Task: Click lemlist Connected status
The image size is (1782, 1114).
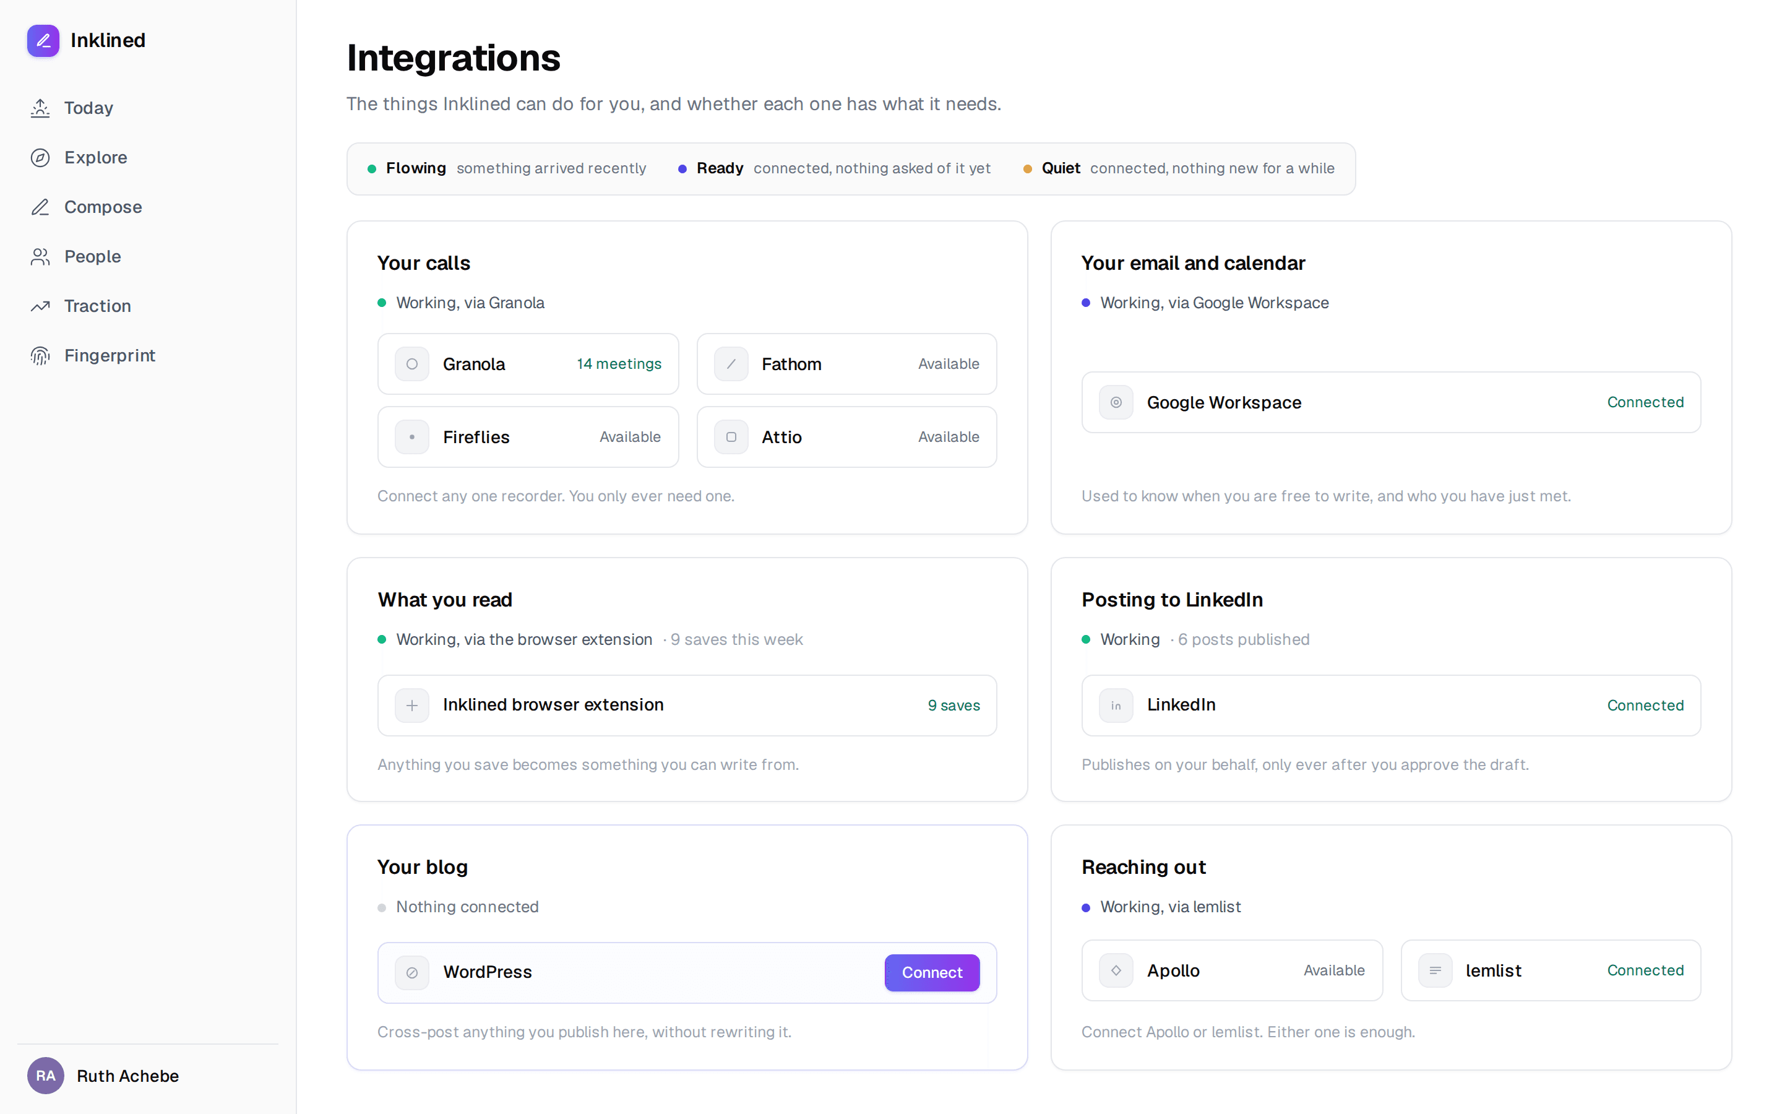Action: click(1645, 970)
